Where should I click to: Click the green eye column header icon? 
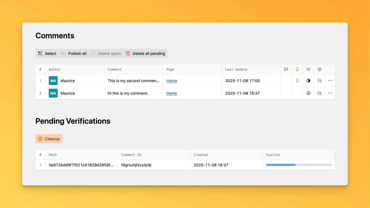pyautogui.click(x=308, y=69)
